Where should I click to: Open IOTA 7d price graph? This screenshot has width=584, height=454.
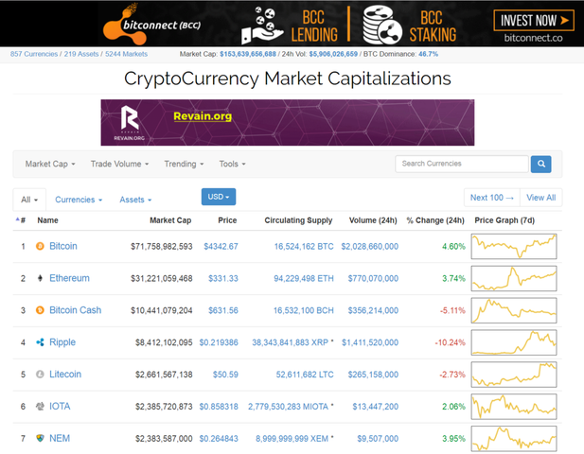tap(514, 406)
